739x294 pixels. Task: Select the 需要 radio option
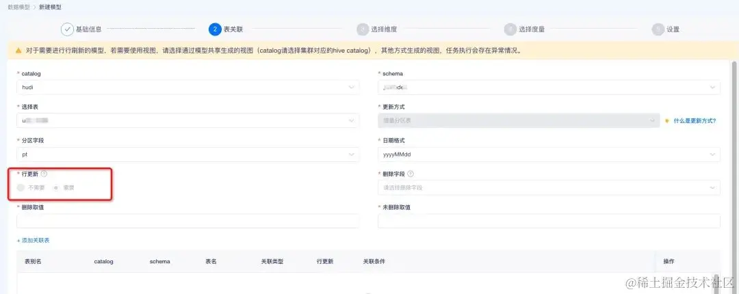click(x=56, y=187)
